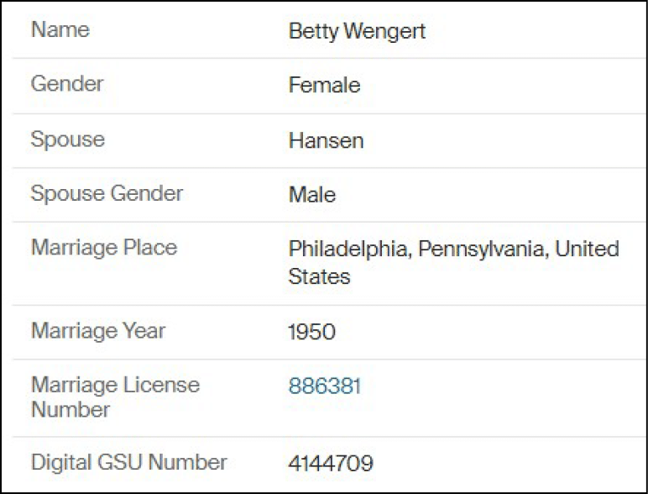Click the Name field label
648x494 pixels.
point(60,30)
